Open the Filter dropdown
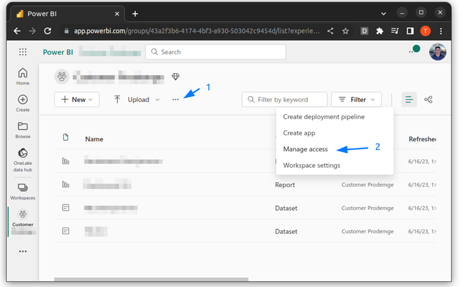The image size is (465, 287). coord(356,100)
